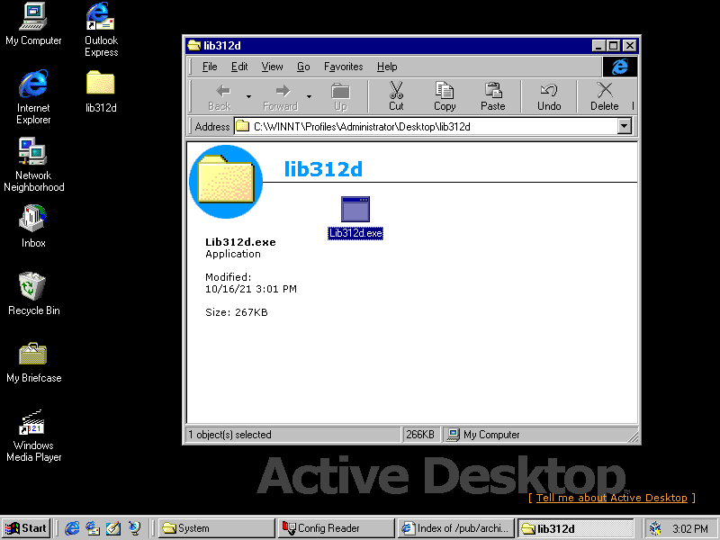Open the Favorites menu
This screenshot has height=540, width=720.
(x=343, y=67)
